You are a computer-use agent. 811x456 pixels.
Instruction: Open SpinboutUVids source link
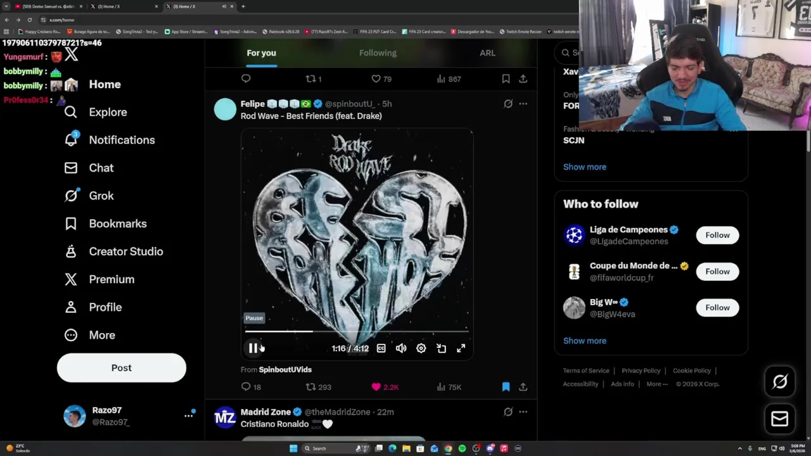click(x=285, y=370)
